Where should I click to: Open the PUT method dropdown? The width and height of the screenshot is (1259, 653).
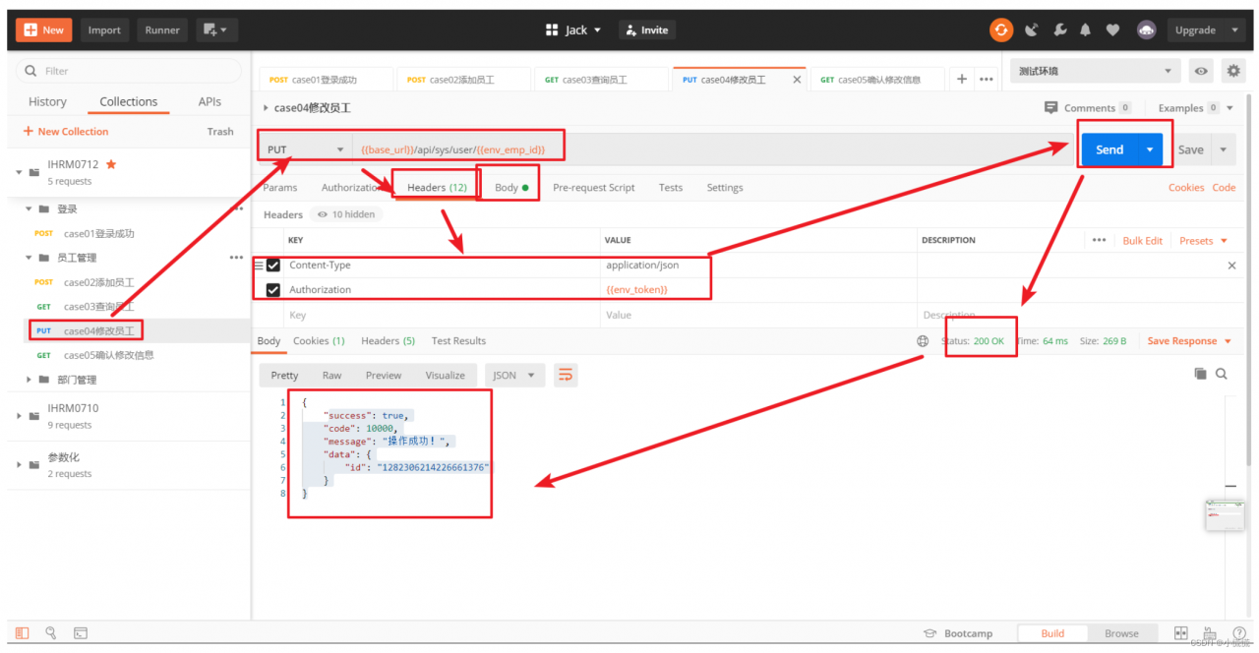304,149
